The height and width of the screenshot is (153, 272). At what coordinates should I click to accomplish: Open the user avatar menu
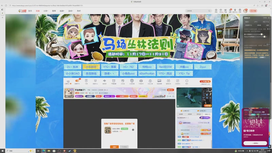245,11
